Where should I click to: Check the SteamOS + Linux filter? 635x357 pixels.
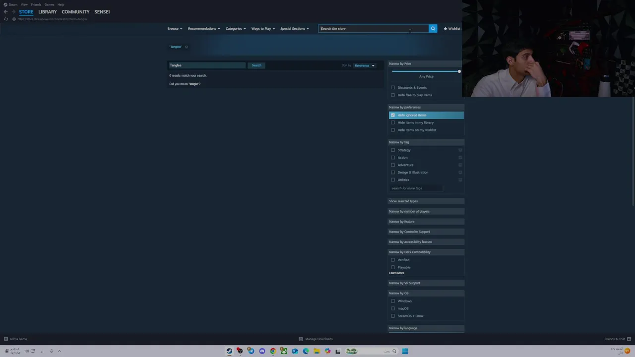pyautogui.click(x=393, y=316)
